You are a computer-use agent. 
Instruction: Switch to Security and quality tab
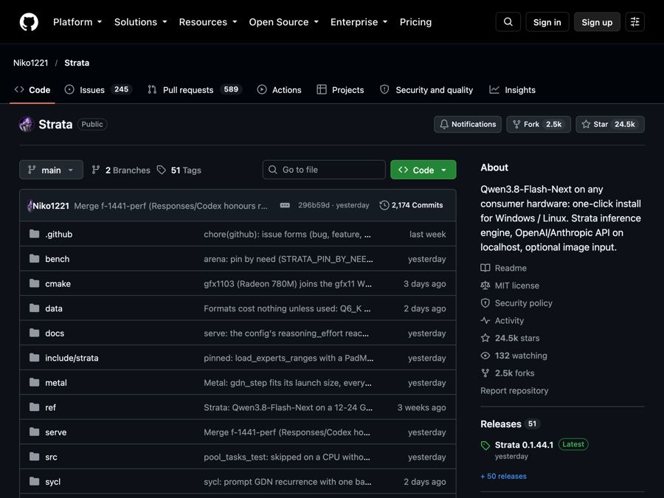[426, 90]
